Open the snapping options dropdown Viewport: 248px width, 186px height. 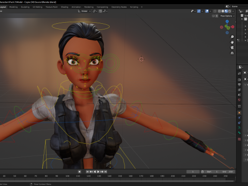point(105,11)
